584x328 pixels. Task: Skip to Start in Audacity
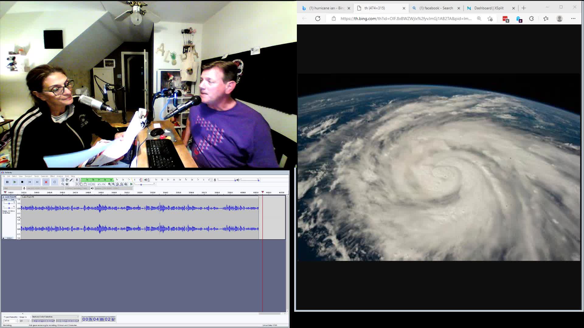click(30, 182)
